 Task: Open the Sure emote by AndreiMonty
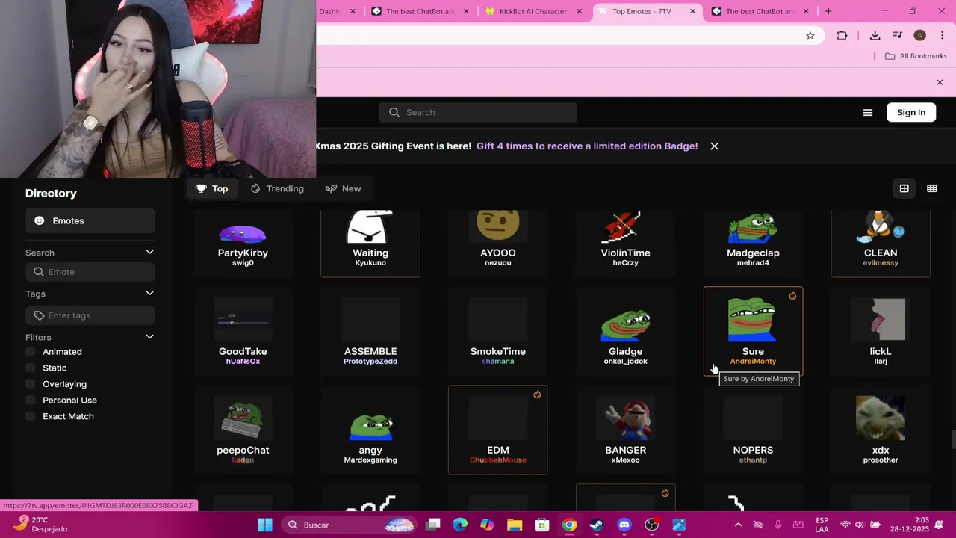tap(753, 331)
